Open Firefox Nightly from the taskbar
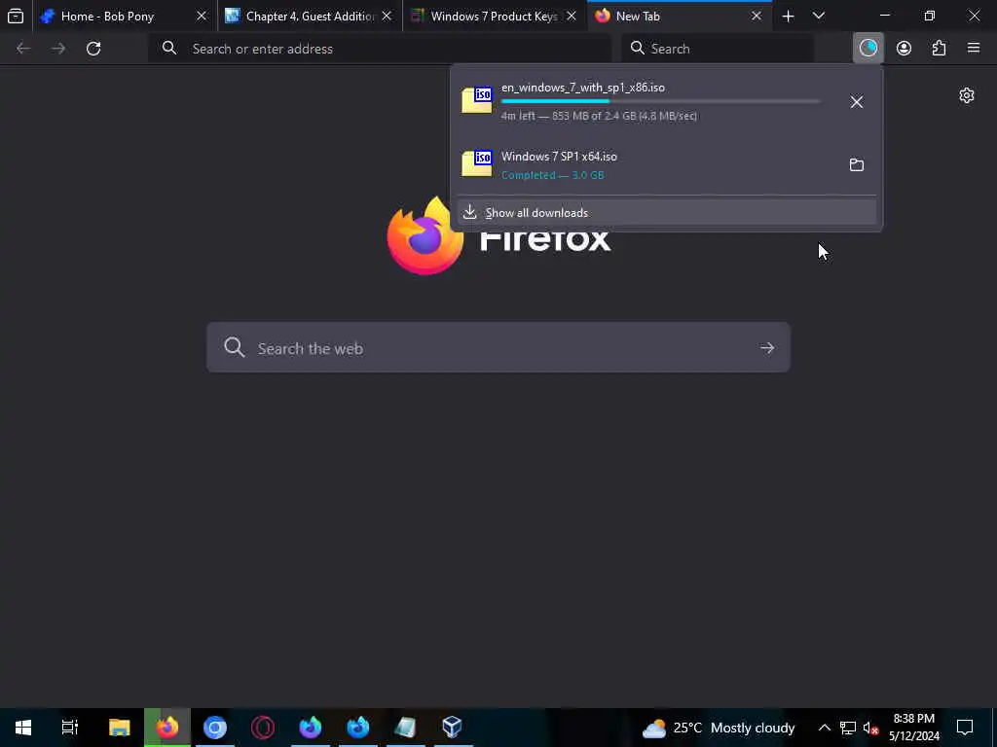This screenshot has width=997, height=747. coord(311,728)
